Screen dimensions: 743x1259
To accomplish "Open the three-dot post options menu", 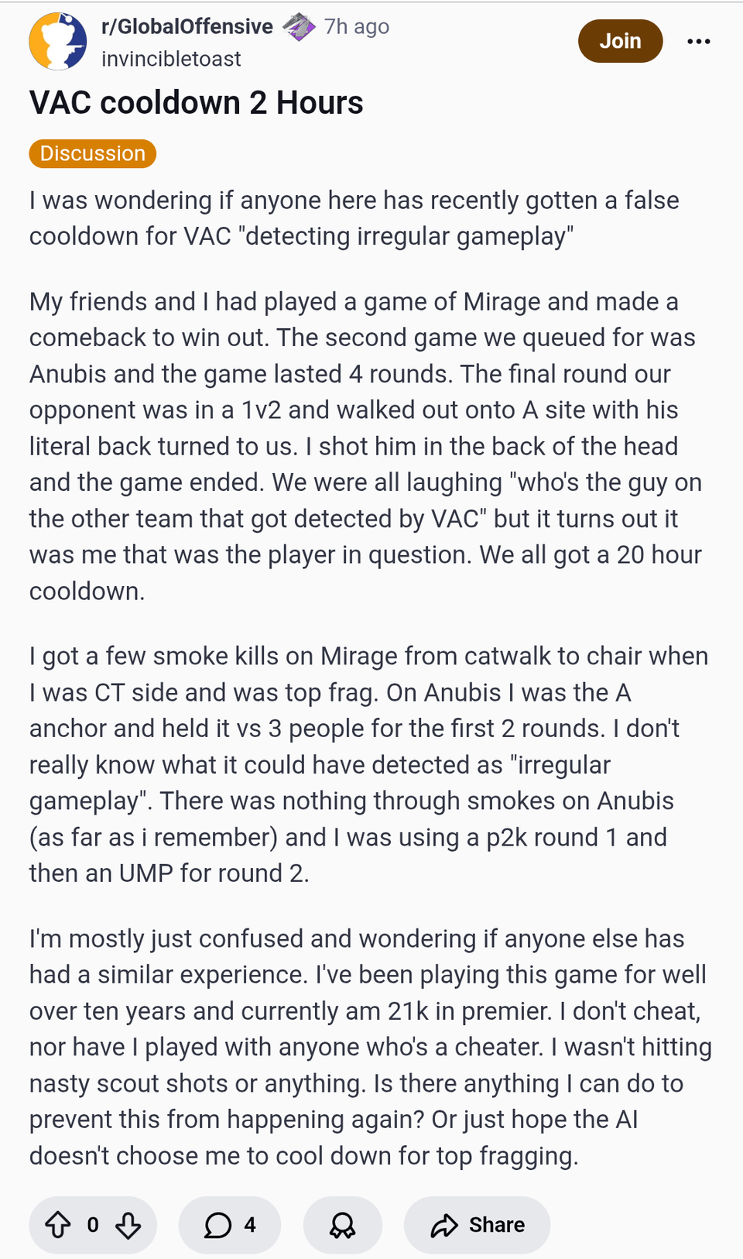I will 698,41.
